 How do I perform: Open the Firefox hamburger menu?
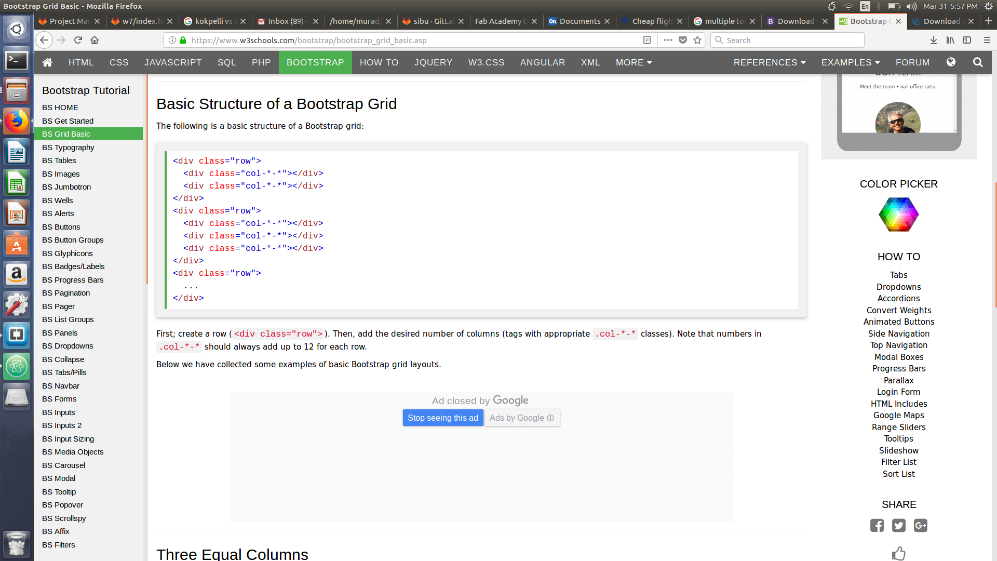click(x=987, y=40)
